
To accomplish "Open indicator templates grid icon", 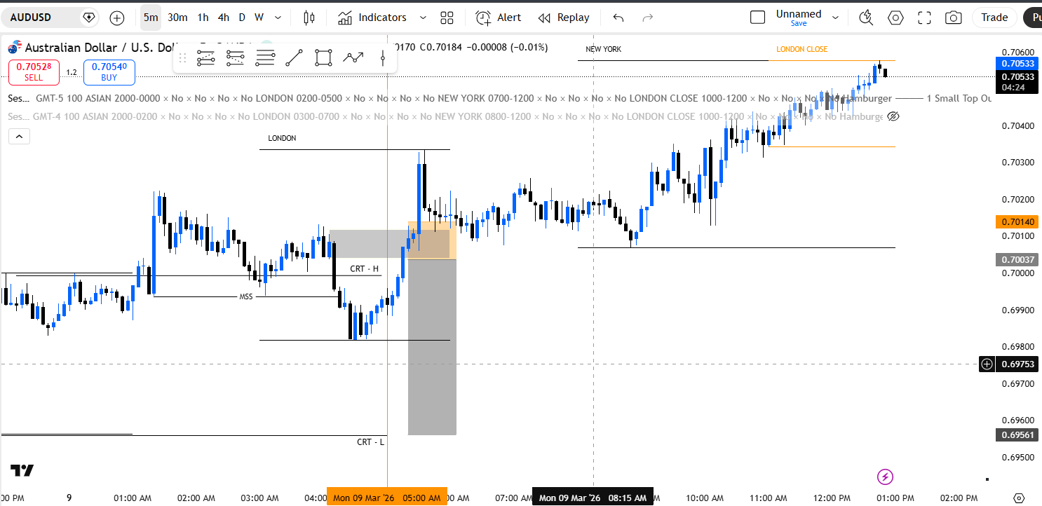I will point(447,18).
